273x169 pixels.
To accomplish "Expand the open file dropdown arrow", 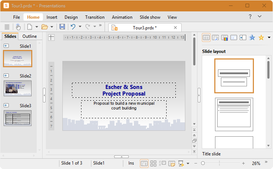I will (52, 27).
